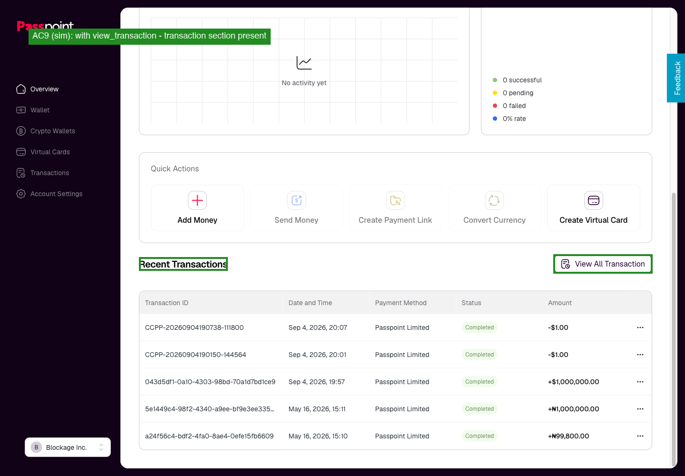Click the Date and Time column header
Image resolution: width=685 pixels, height=476 pixels.
310,303
